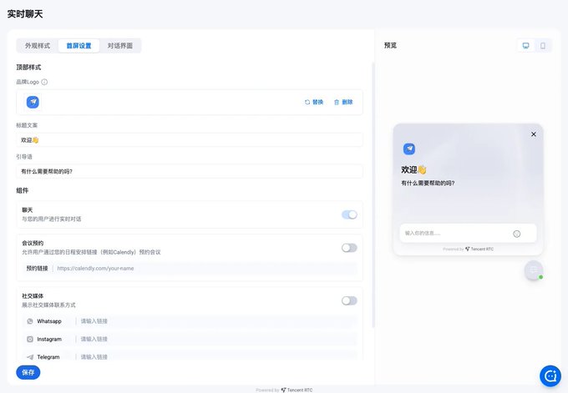The image size is (568, 393).
Task: Switch preview to mobile view icon
Action: [543, 46]
